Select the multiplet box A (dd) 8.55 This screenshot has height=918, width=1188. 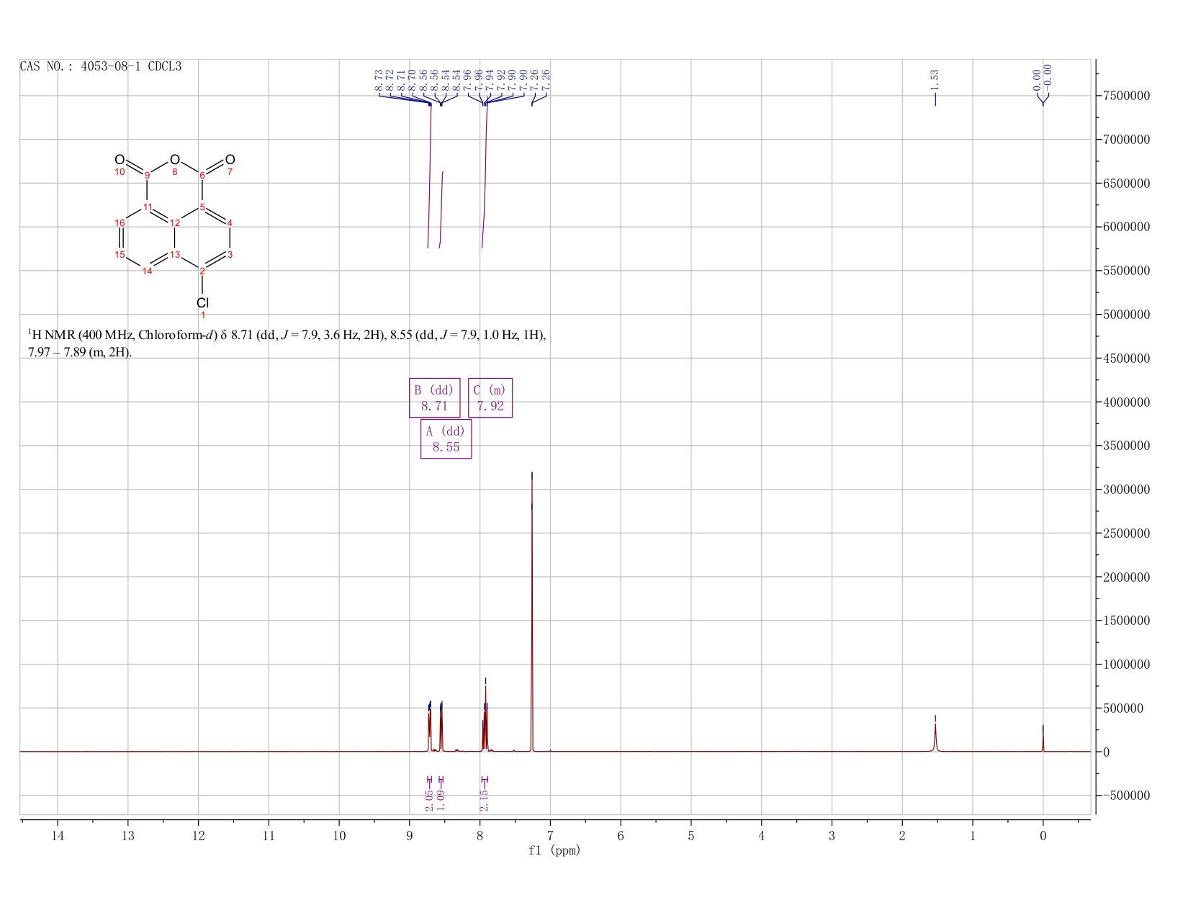446,438
